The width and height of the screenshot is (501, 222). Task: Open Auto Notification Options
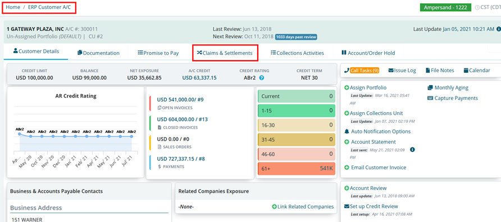point(381,131)
